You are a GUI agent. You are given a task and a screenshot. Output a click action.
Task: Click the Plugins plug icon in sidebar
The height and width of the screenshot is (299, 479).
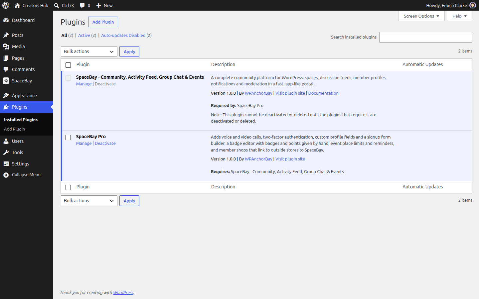pos(6,107)
